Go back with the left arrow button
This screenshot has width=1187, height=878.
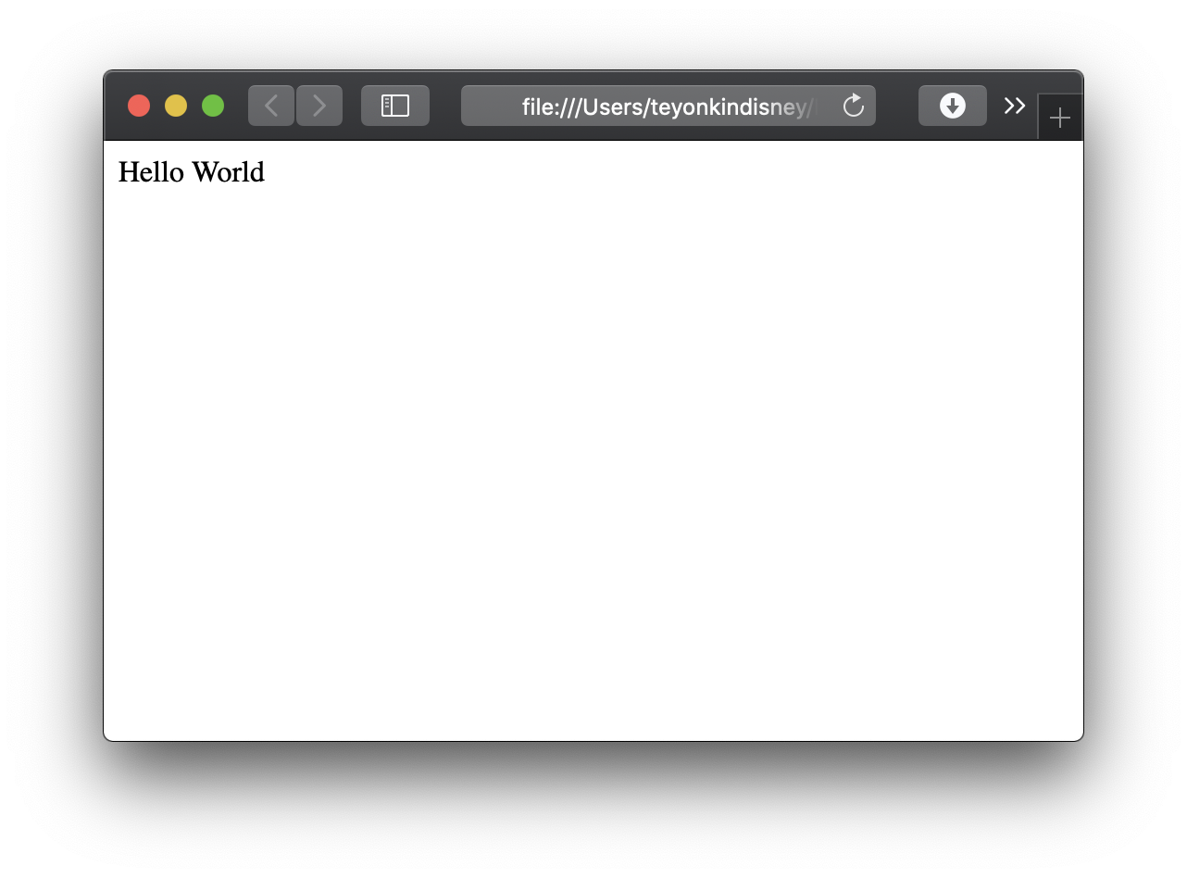point(271,106)
